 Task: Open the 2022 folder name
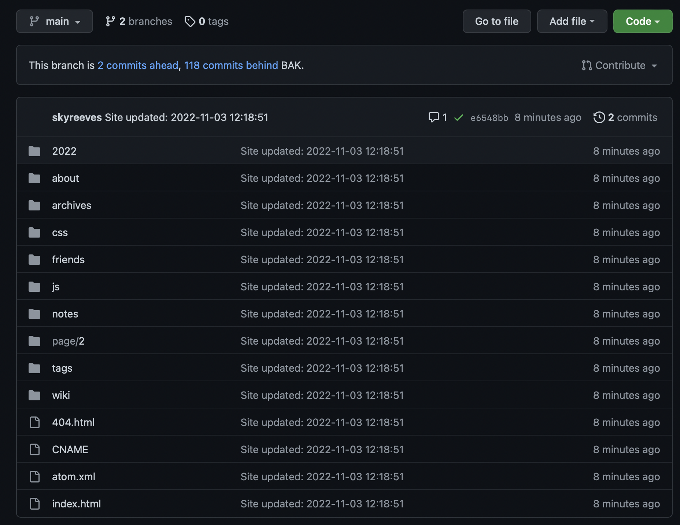tap(64, 151)
